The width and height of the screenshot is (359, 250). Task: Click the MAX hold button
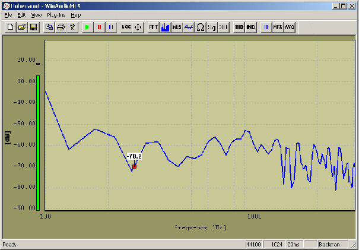(x=278, y=27)
